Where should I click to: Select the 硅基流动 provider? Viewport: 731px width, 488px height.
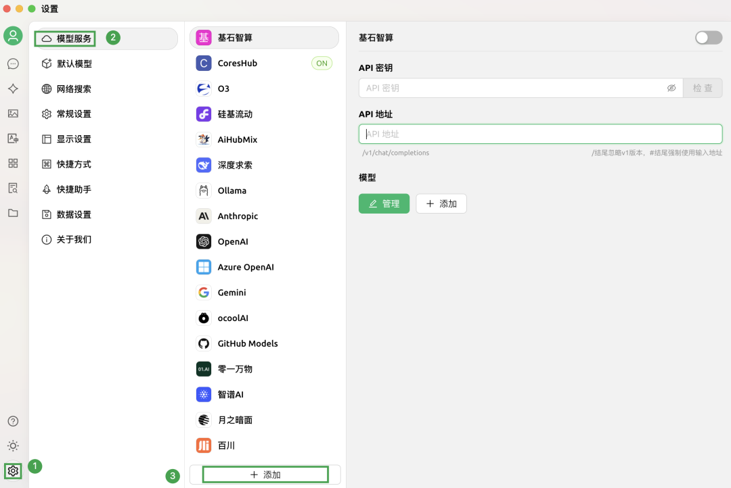[x=264, y=114]
